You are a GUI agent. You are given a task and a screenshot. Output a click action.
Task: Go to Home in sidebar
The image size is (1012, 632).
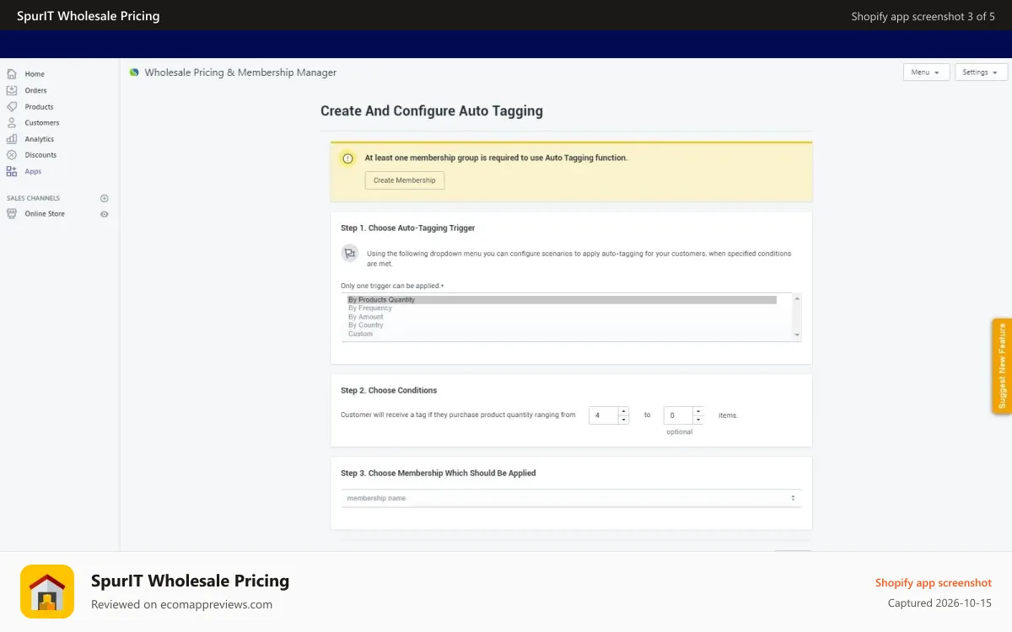tap(35, 74)
